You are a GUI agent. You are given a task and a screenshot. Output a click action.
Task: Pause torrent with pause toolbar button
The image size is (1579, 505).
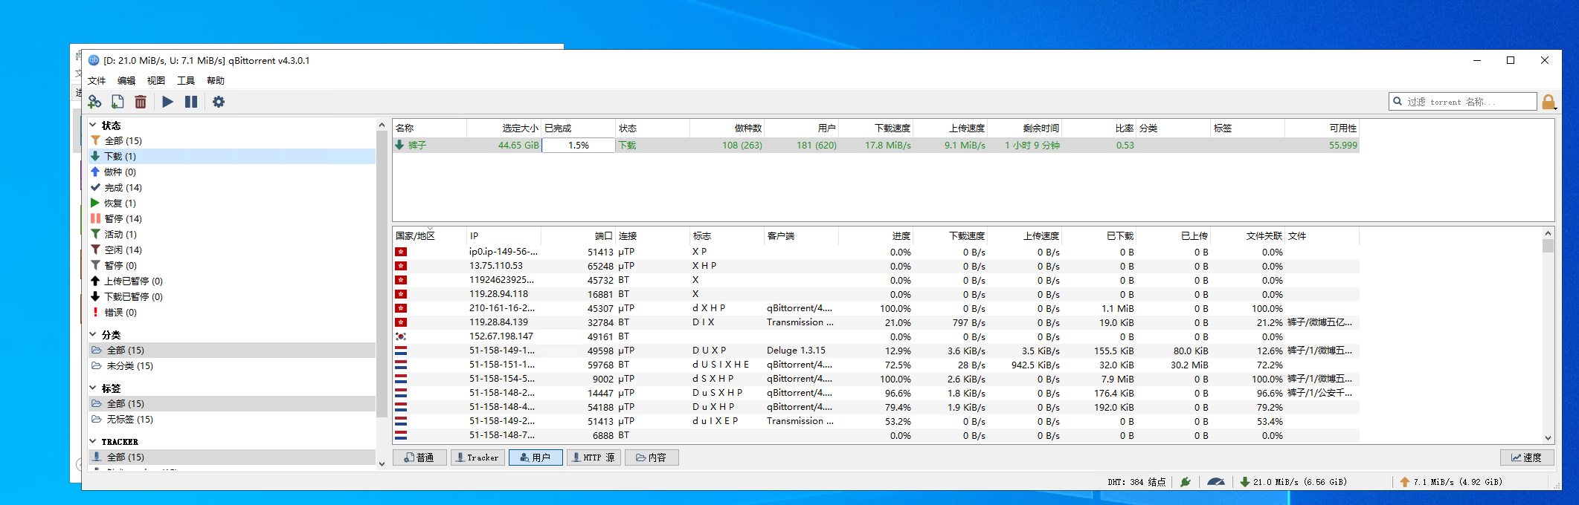[x=191, y=102]
